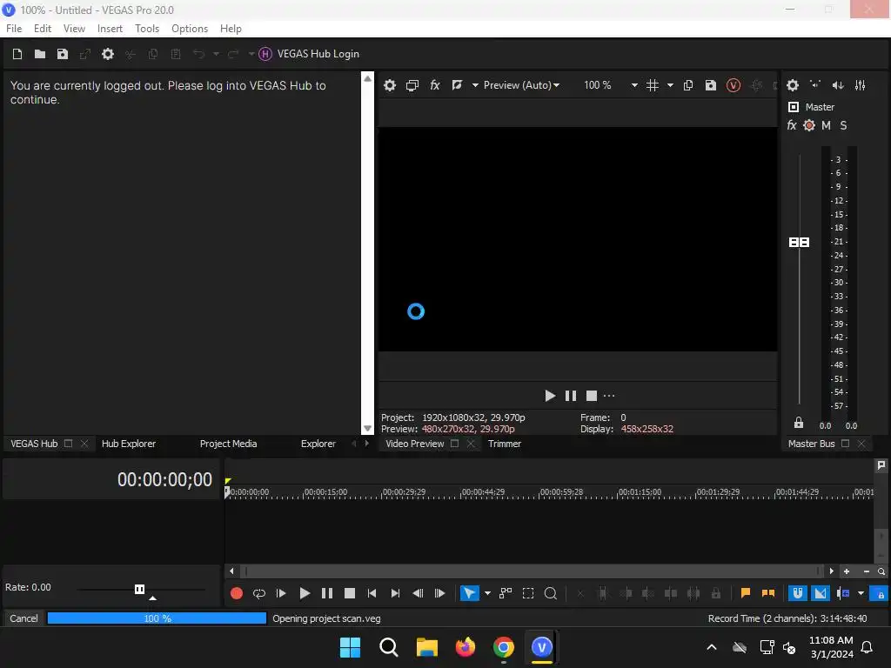Viewport: 891px width, 668px height.
Task: Open Master Bus audio properties gear
Action: (792, 85)
